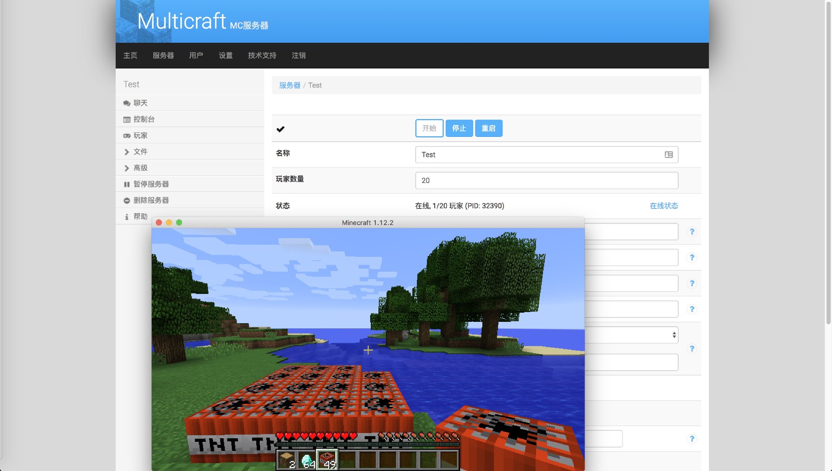This screenshot has height=471, width=832.
Task: Click the pause icon beside 暂停服务器
Action: 127,184
